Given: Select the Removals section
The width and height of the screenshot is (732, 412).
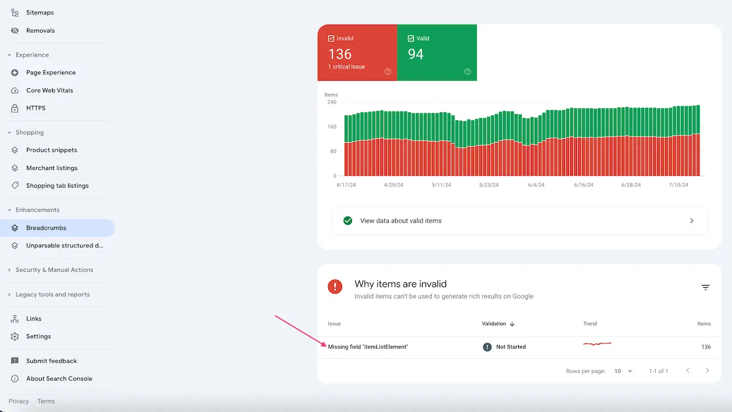Looking at the screenshot, I should [40, 30].
